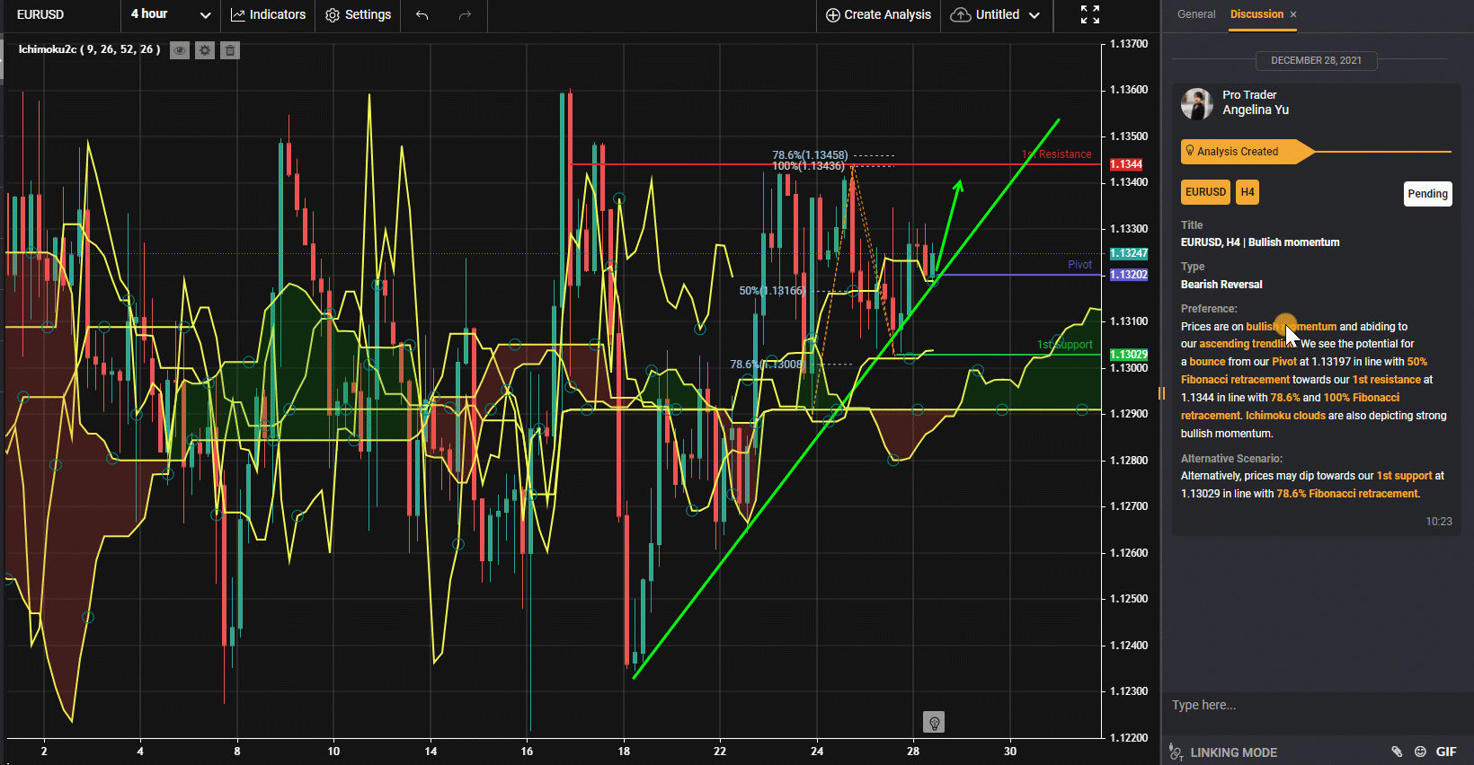This screenshot has height=765, width=1474.
Task: Expand the Untitled layout dropdown arrow
Action: (1034, 15)
